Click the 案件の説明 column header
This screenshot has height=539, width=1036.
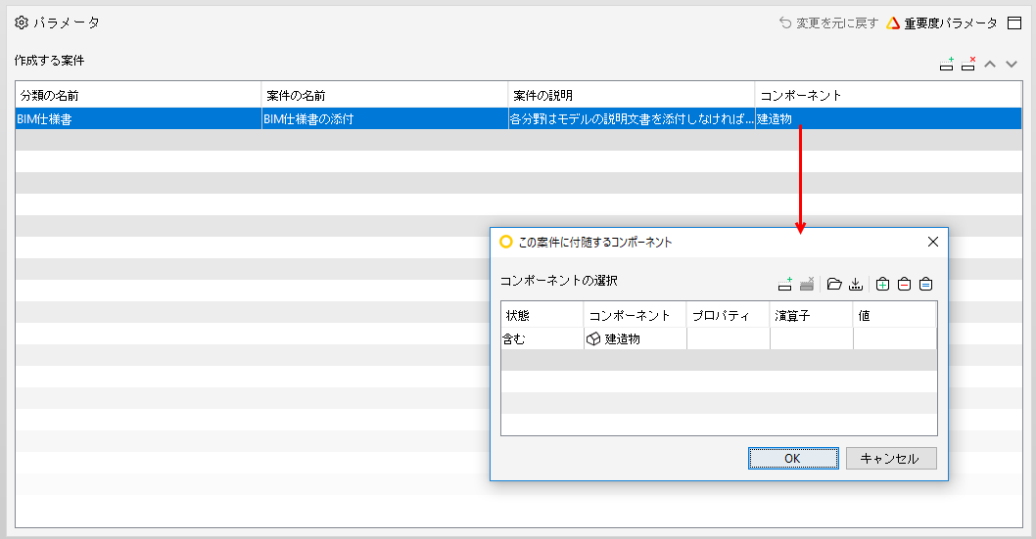632,96
